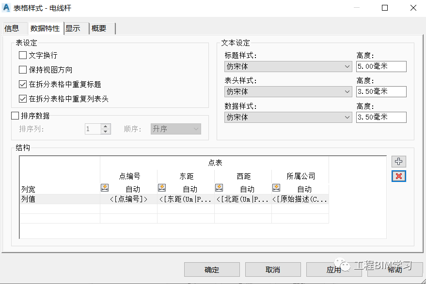Increase the 排序列 spinner value
This screenshot has height=284, width=426.
click(x=106, y=126)
